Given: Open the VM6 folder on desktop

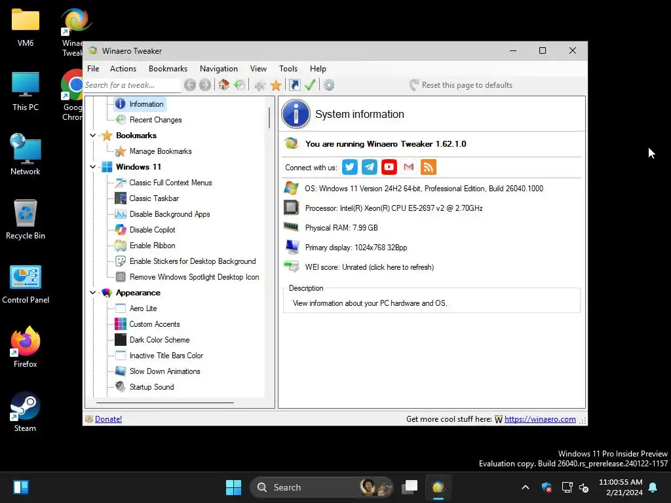Looking at the screenshot, I should 26,28.
